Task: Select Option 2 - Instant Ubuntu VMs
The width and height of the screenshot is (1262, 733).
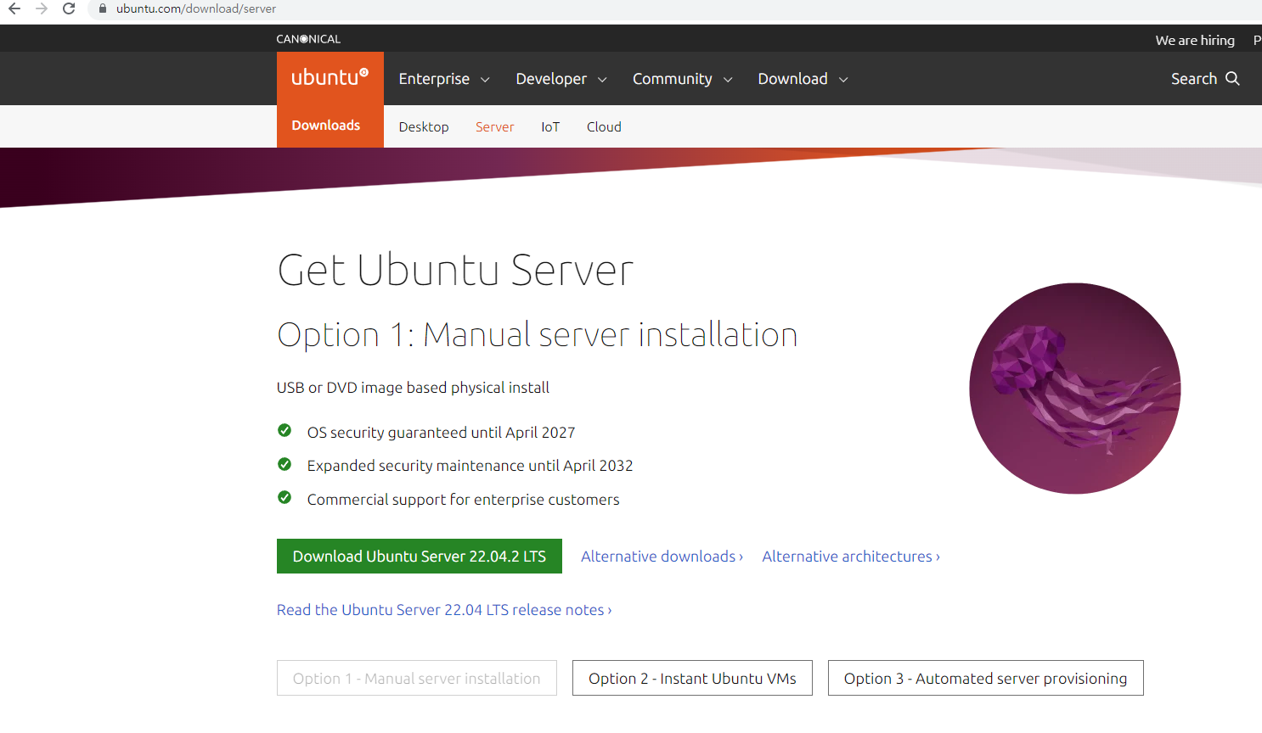Action: pyautogui.click(x=692, y=678)
